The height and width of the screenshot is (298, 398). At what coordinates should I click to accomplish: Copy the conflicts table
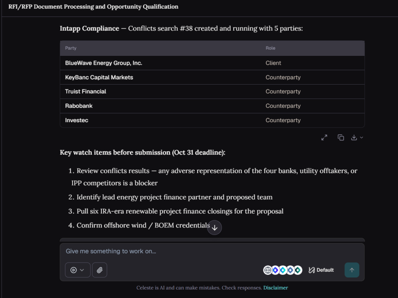pos(340,138)
